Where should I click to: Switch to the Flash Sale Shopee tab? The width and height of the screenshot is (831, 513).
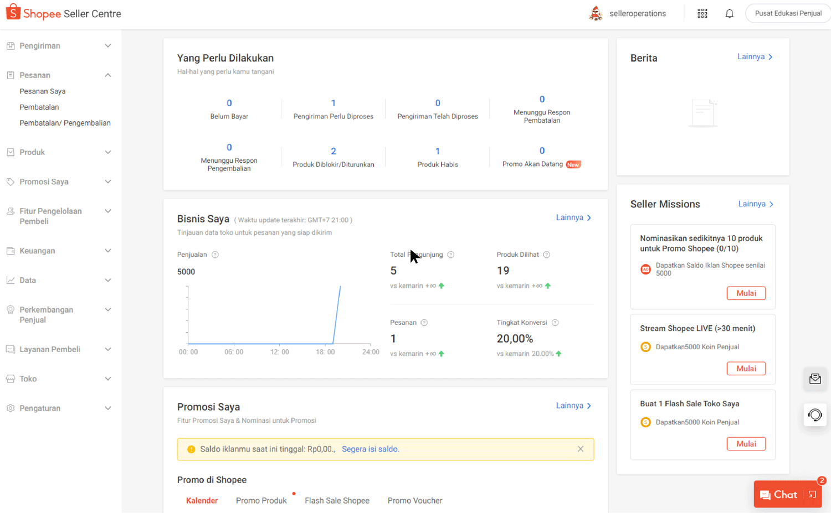[x=337, y=500]
